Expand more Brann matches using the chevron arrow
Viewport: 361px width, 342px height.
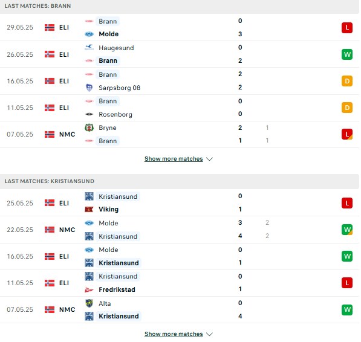(x=209, y=159)
